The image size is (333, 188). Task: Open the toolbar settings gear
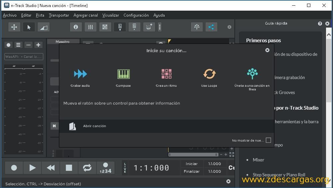(229, 27)
